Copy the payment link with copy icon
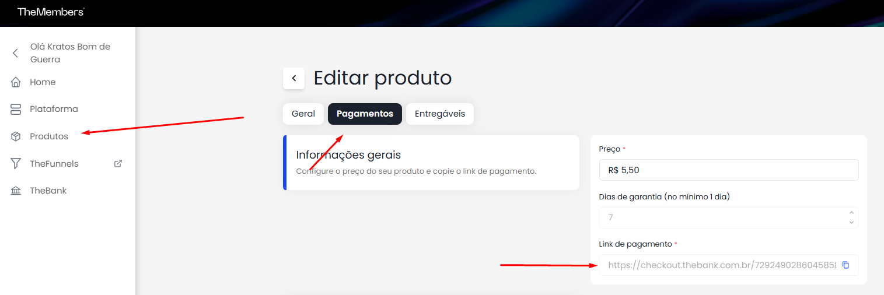 tap(845, 265)
